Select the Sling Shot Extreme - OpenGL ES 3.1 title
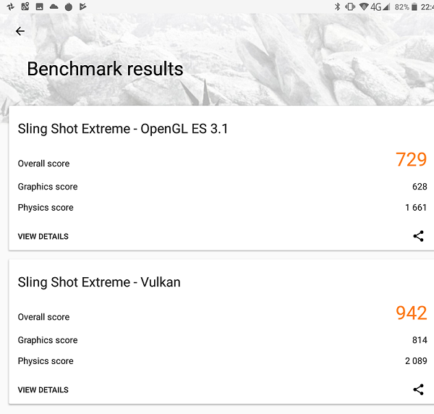The width and height of the screenshot is (434, 414). tap(123, 129)
